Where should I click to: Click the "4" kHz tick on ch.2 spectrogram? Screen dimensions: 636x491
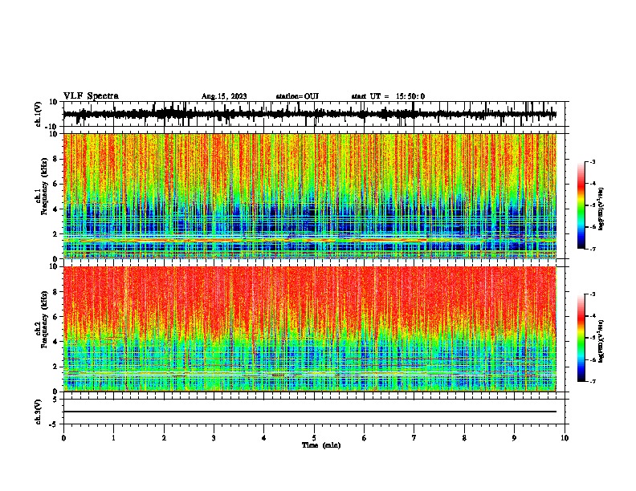tap(56, 342)
